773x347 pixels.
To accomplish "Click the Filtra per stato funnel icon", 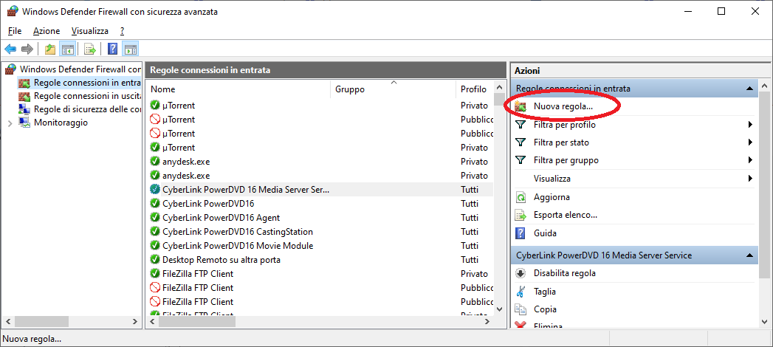I will click(x=520, y=142).
